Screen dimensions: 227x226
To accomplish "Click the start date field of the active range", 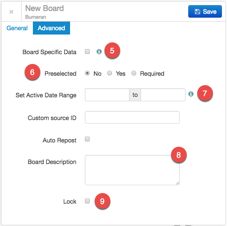I will click(x=107, y=95).
